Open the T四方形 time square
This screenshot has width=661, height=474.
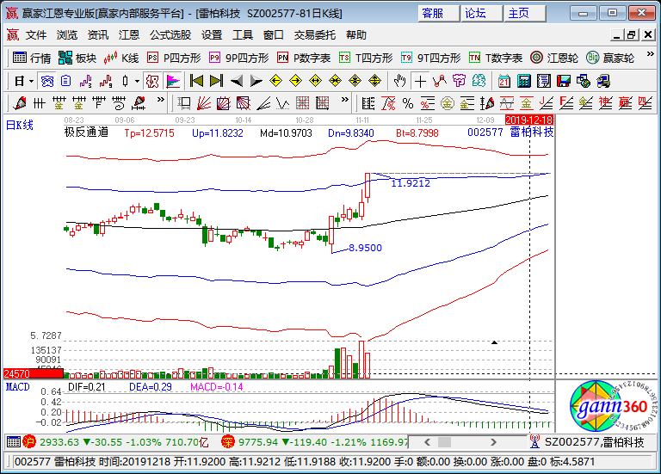point(366,58)
